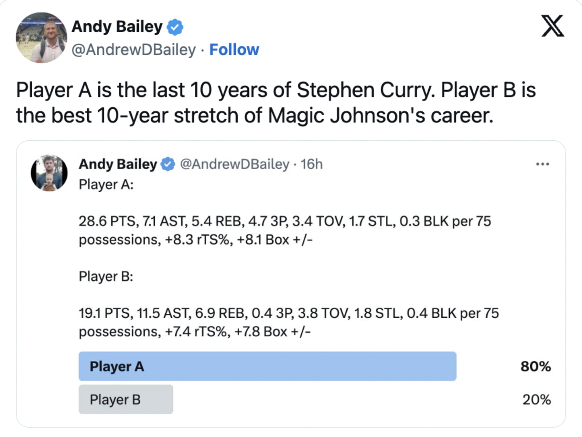This screenshot has width=582, height=437.
Task: Click the 80% poll result
Action: pyautogui.click(x=535, y=366)
